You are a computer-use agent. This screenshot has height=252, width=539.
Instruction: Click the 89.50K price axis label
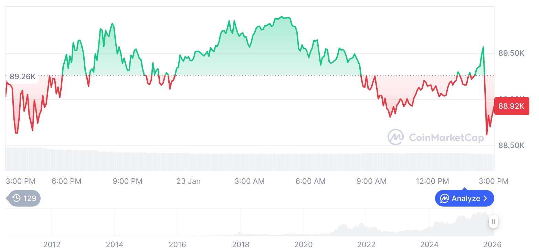[511, 53]
